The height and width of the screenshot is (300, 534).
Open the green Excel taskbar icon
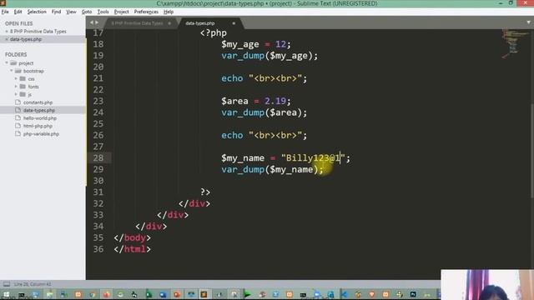(149, 294)
